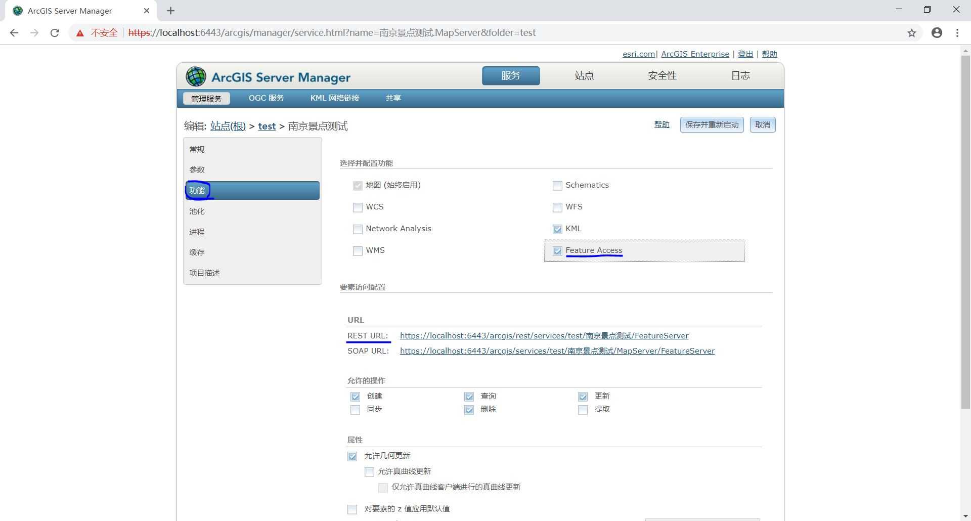Close the ArcGIS Server Manager tab
This screenshot has width=971, height=521.
pyautogui.click(x=147, y=11)
